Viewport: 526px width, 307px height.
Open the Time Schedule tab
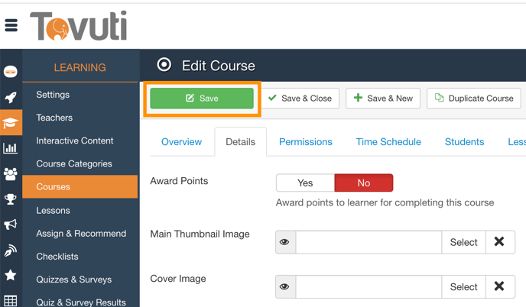pos(388,142)
